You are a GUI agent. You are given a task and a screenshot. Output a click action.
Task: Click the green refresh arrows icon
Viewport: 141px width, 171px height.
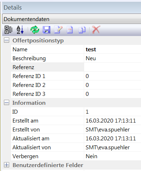pos(35,30)
